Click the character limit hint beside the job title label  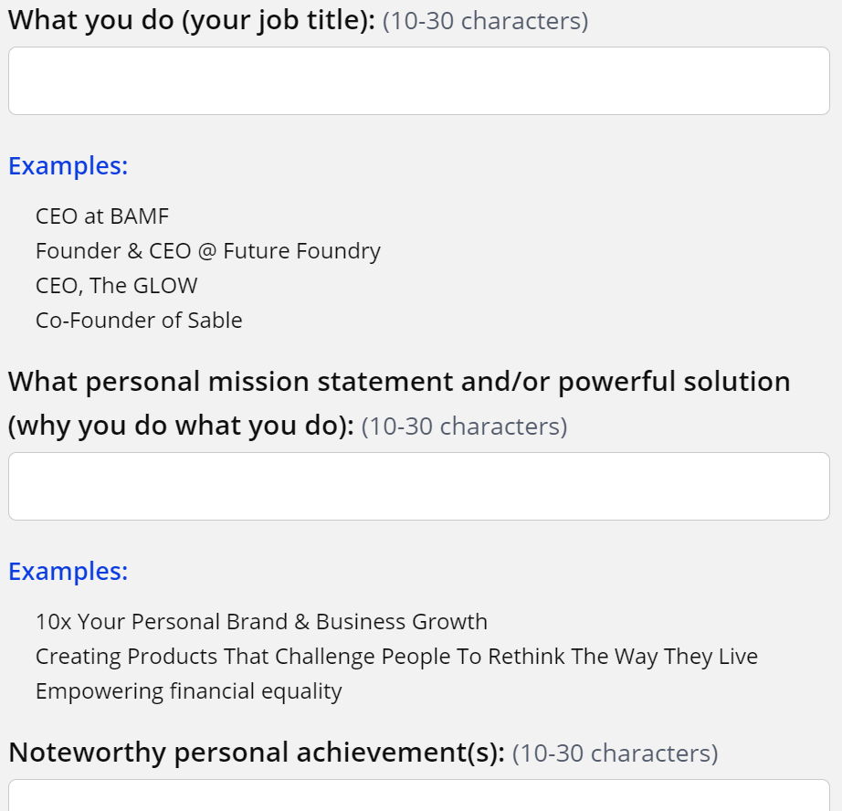[x=485, y=21]
